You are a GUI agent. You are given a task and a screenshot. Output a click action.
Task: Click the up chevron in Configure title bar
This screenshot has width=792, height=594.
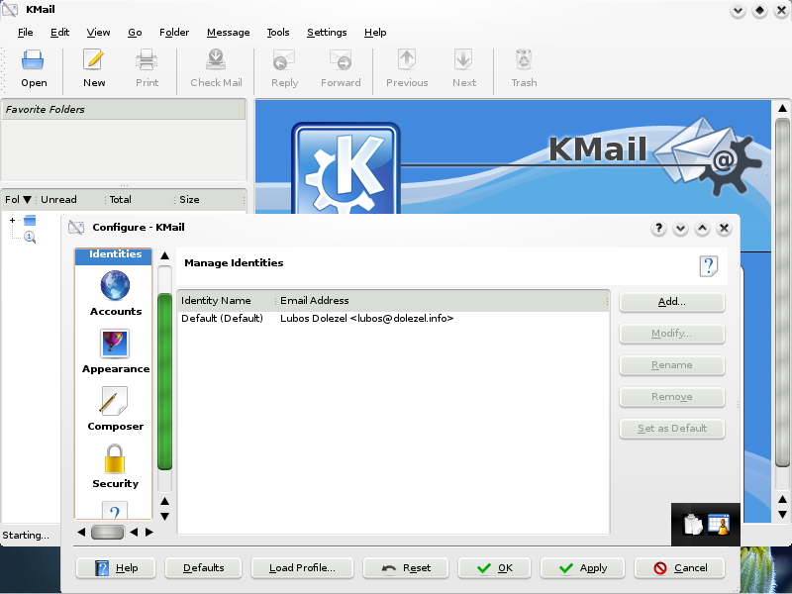pyautogui.click(x=702, y=229)
